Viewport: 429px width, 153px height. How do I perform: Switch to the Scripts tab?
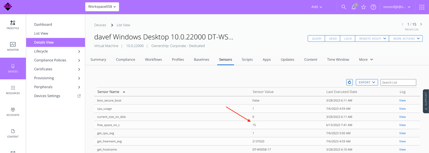click(247, 59)
